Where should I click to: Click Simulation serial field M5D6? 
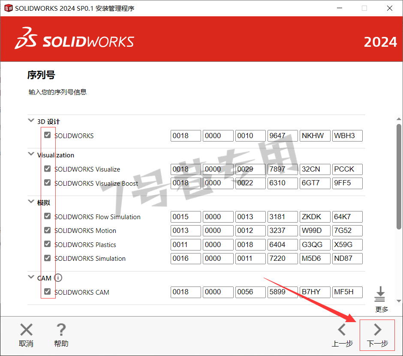tap(315, 259)
